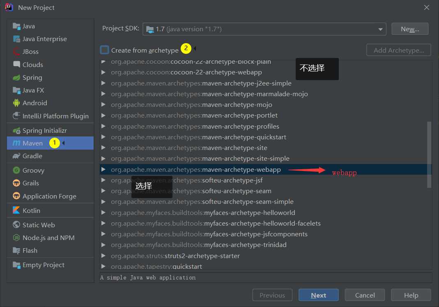
Task: Click the Kotlin K icon
Action: click(16, 210)
